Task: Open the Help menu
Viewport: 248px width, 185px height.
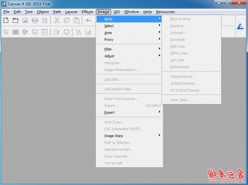Action: 148,12
